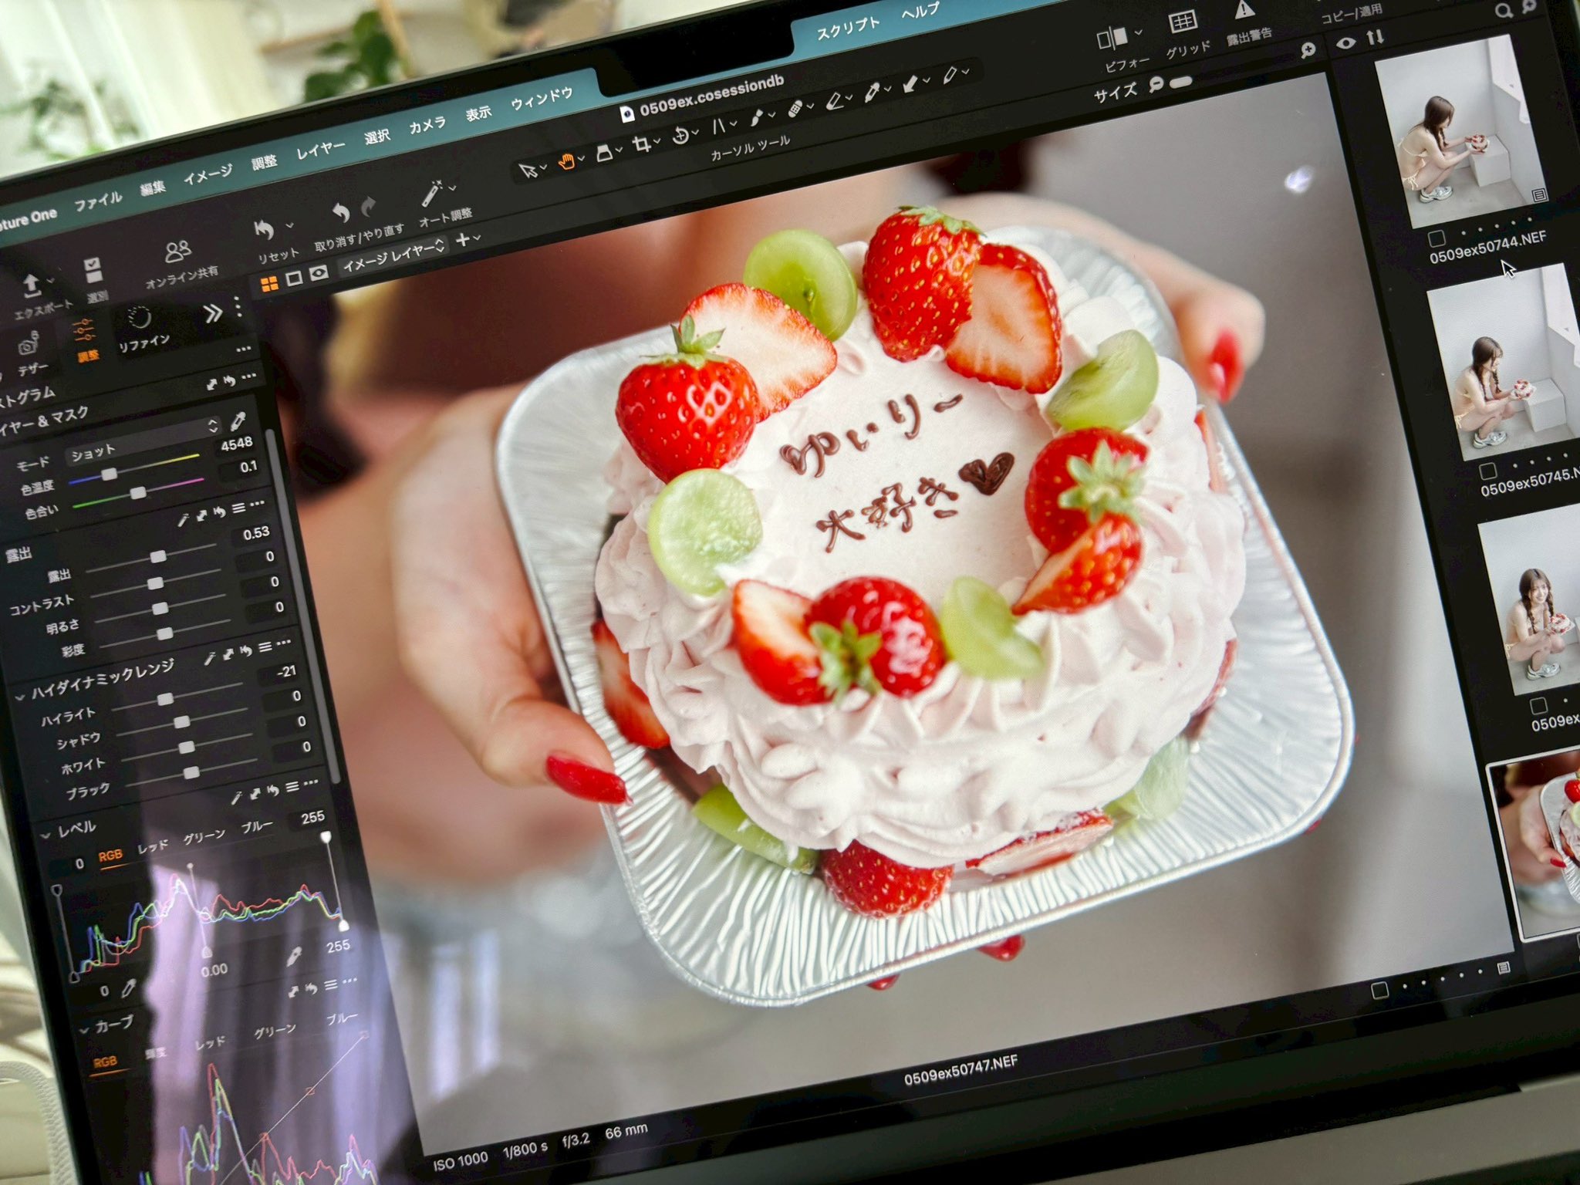This screenshot has width=1580, height=1185.
Task: Select the Levels Red (レッド) channel tab
Action: coord(152,846)
